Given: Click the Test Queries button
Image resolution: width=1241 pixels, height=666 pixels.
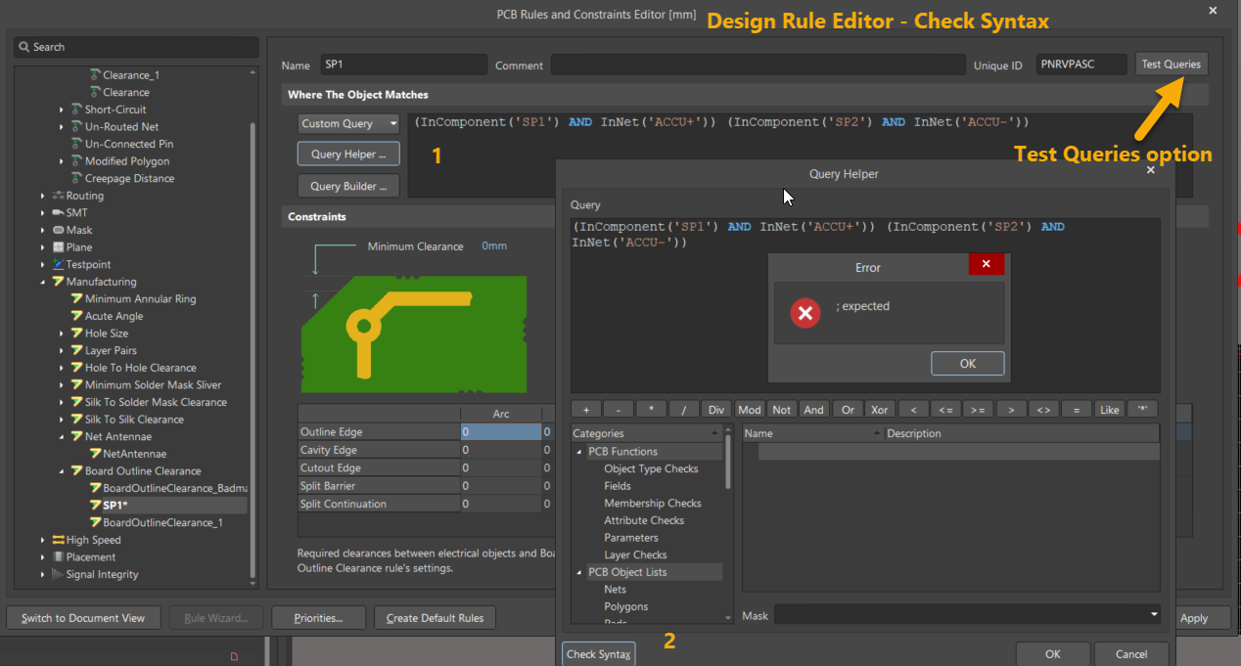Looking at the screenshot, I should tap(1171, 65).
